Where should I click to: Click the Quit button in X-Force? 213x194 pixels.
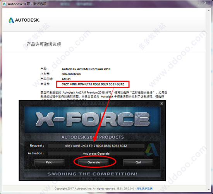(138, 162)
